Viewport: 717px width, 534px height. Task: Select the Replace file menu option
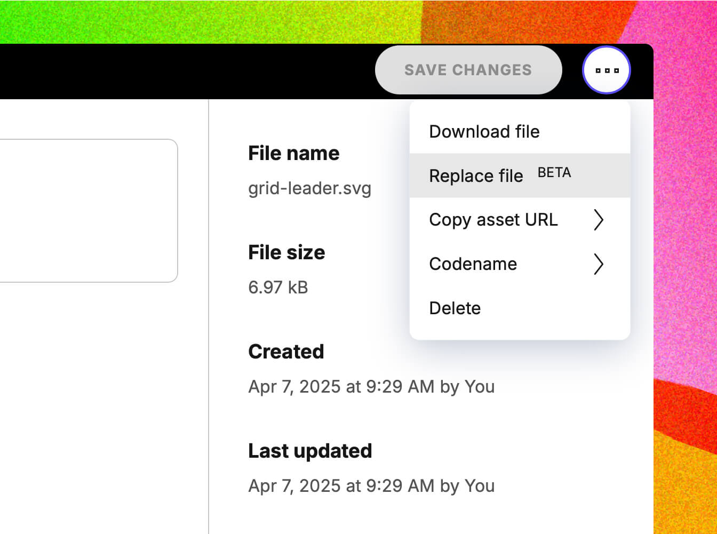(476, 176)
